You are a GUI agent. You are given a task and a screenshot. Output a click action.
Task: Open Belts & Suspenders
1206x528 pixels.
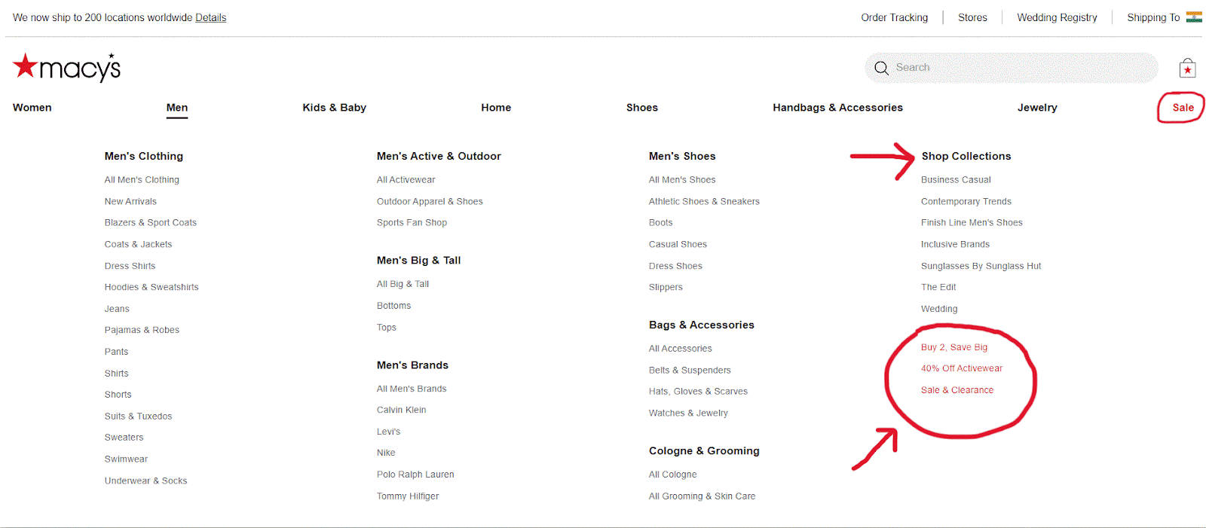pyautogui.click(x=690, y=371)
